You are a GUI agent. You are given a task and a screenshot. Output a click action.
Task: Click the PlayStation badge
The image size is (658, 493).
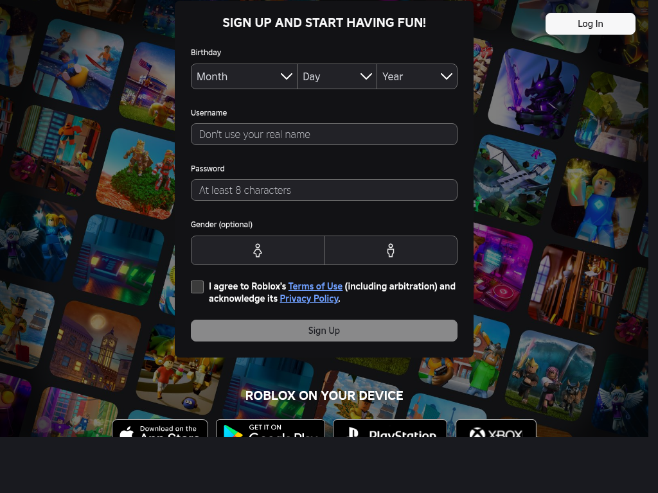tap(389, 429)
